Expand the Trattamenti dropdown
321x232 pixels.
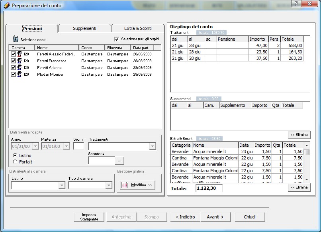pos(153,146)
